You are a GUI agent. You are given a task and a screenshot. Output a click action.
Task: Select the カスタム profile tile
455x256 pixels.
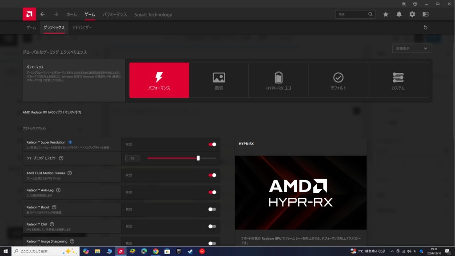coord(398,80)
